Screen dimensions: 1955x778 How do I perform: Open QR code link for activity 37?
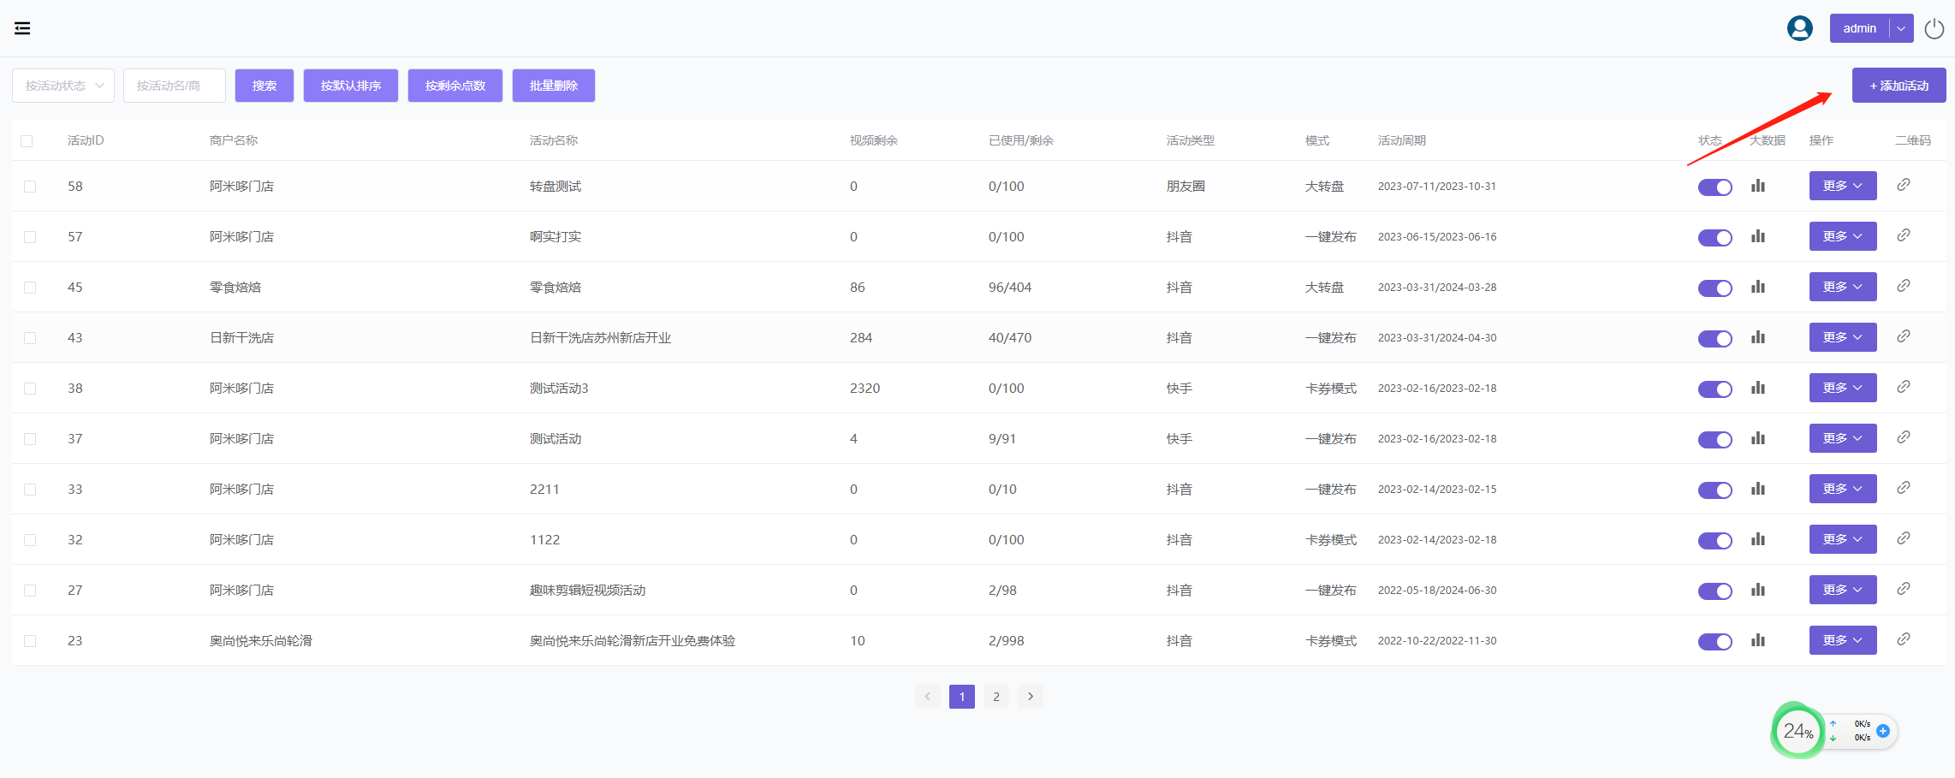click(1904, 437)
